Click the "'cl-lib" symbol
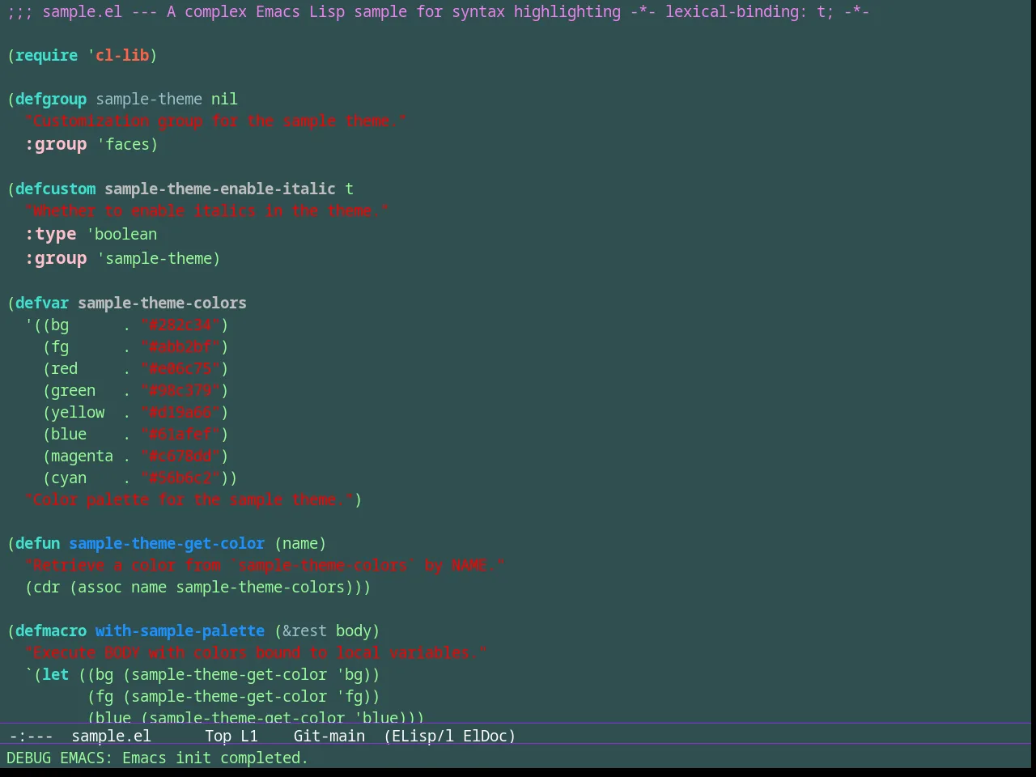The width and height of the screenshot is (1036, 777). (x=118, y=56)
